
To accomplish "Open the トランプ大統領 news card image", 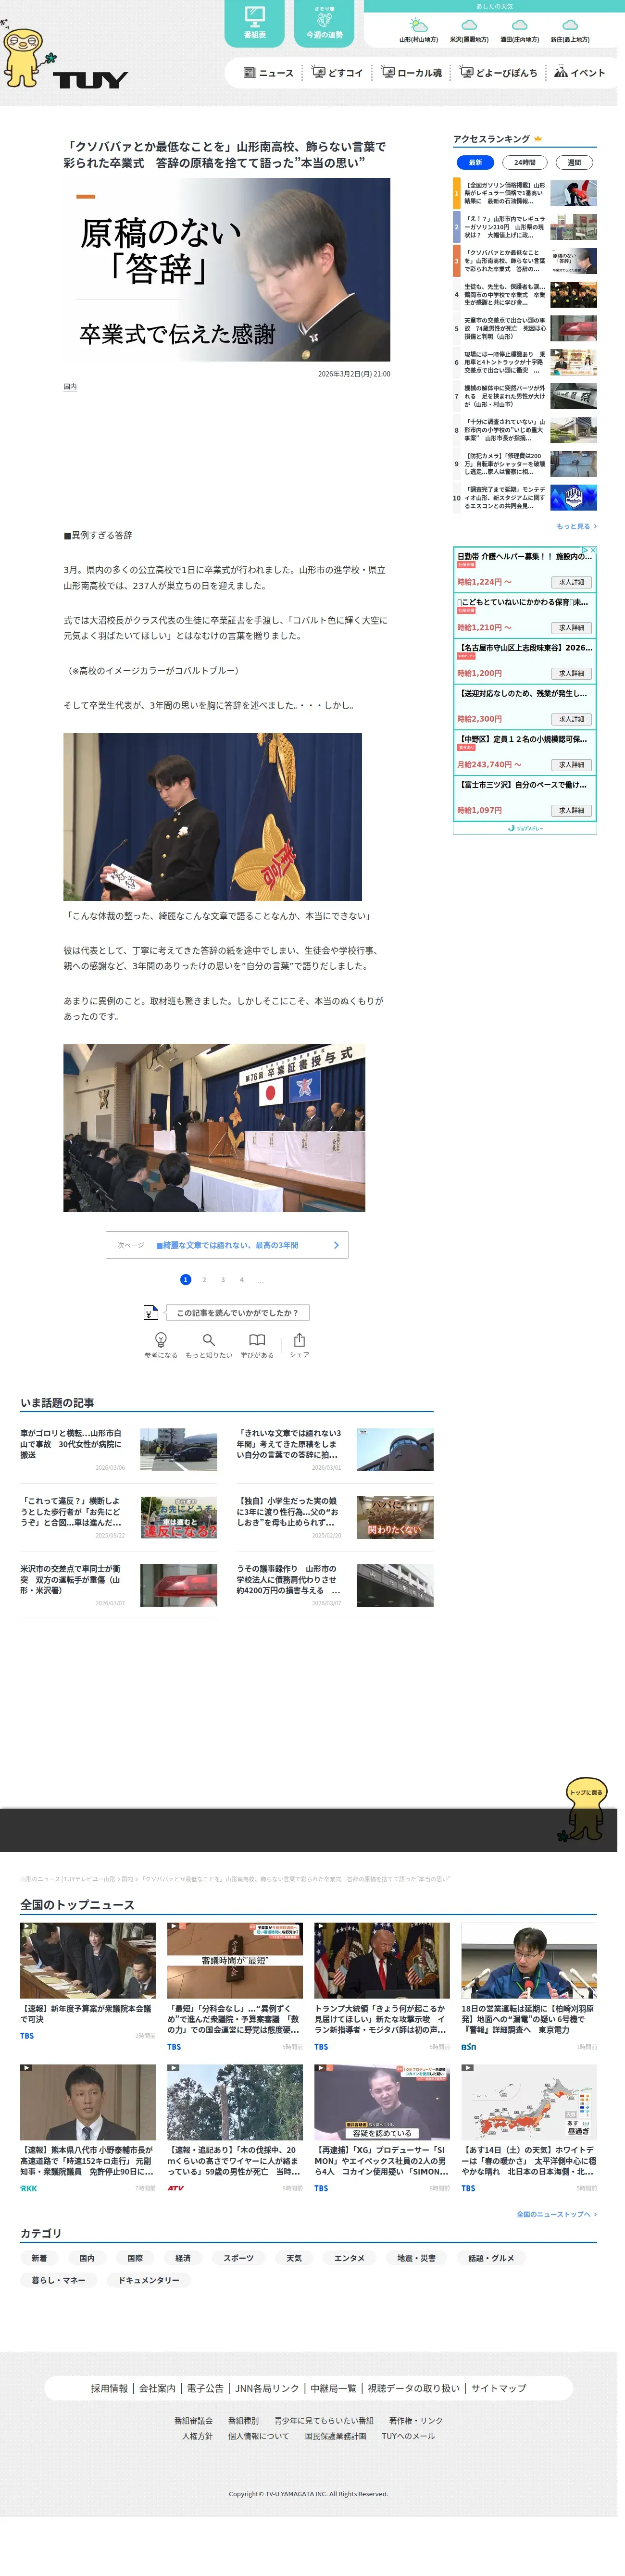I will 382,1961.
